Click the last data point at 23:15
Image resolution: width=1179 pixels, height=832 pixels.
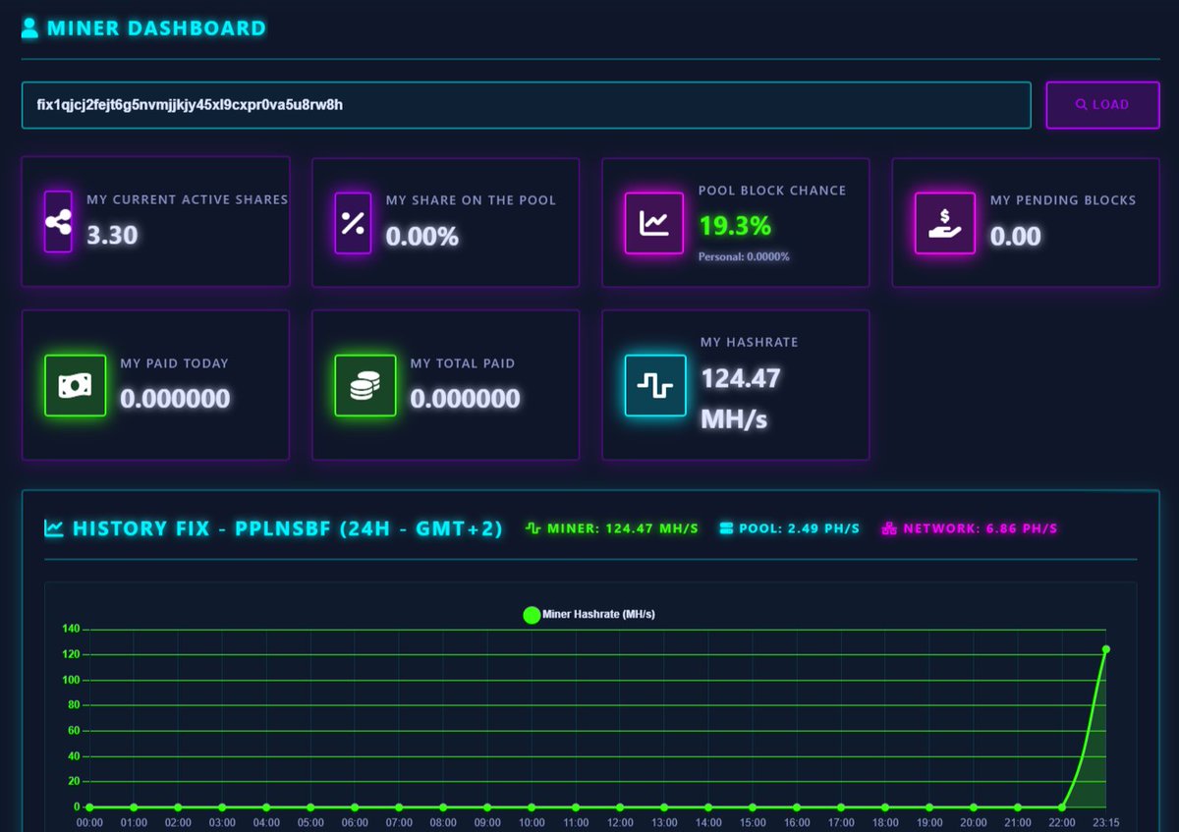(1106, 649)
